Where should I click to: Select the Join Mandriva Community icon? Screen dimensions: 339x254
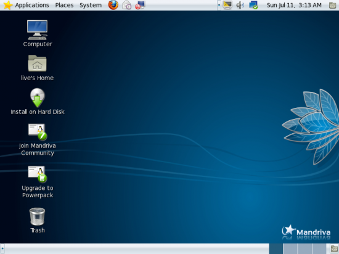coord(38,132)
